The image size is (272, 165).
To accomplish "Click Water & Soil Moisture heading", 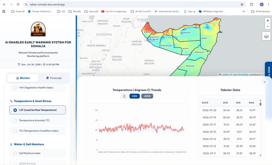I will (x=29, y=144).
